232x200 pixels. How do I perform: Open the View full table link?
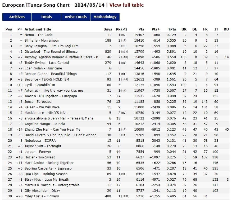tap(126, 5)
